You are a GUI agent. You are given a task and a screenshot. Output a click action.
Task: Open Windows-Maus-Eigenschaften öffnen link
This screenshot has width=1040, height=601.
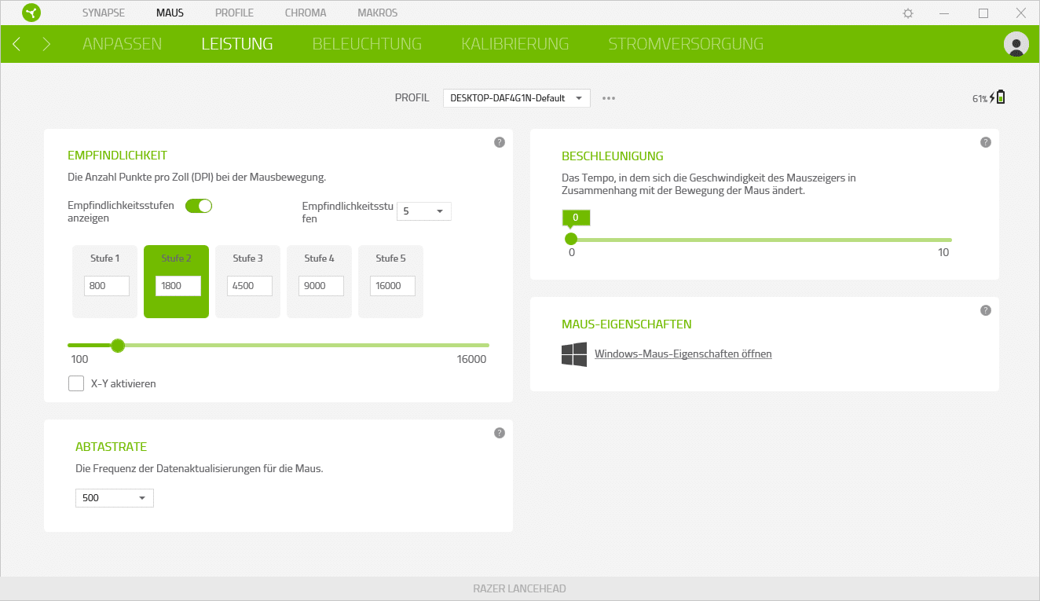pyautogui.click(x=683, y=354)
